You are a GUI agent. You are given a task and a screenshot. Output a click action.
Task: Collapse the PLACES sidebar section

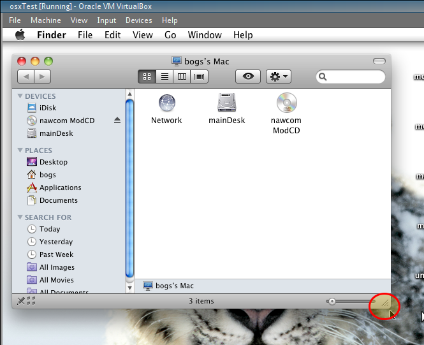coord(20,150)
